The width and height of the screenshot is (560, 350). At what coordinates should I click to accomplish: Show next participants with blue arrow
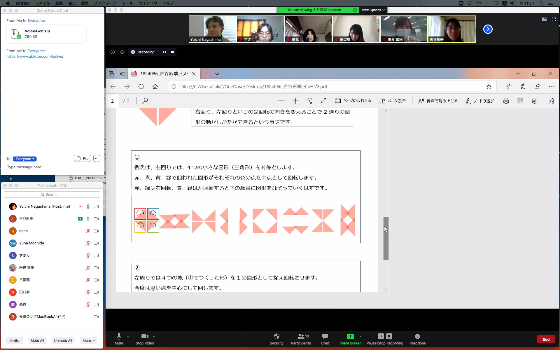click(488, 29)
